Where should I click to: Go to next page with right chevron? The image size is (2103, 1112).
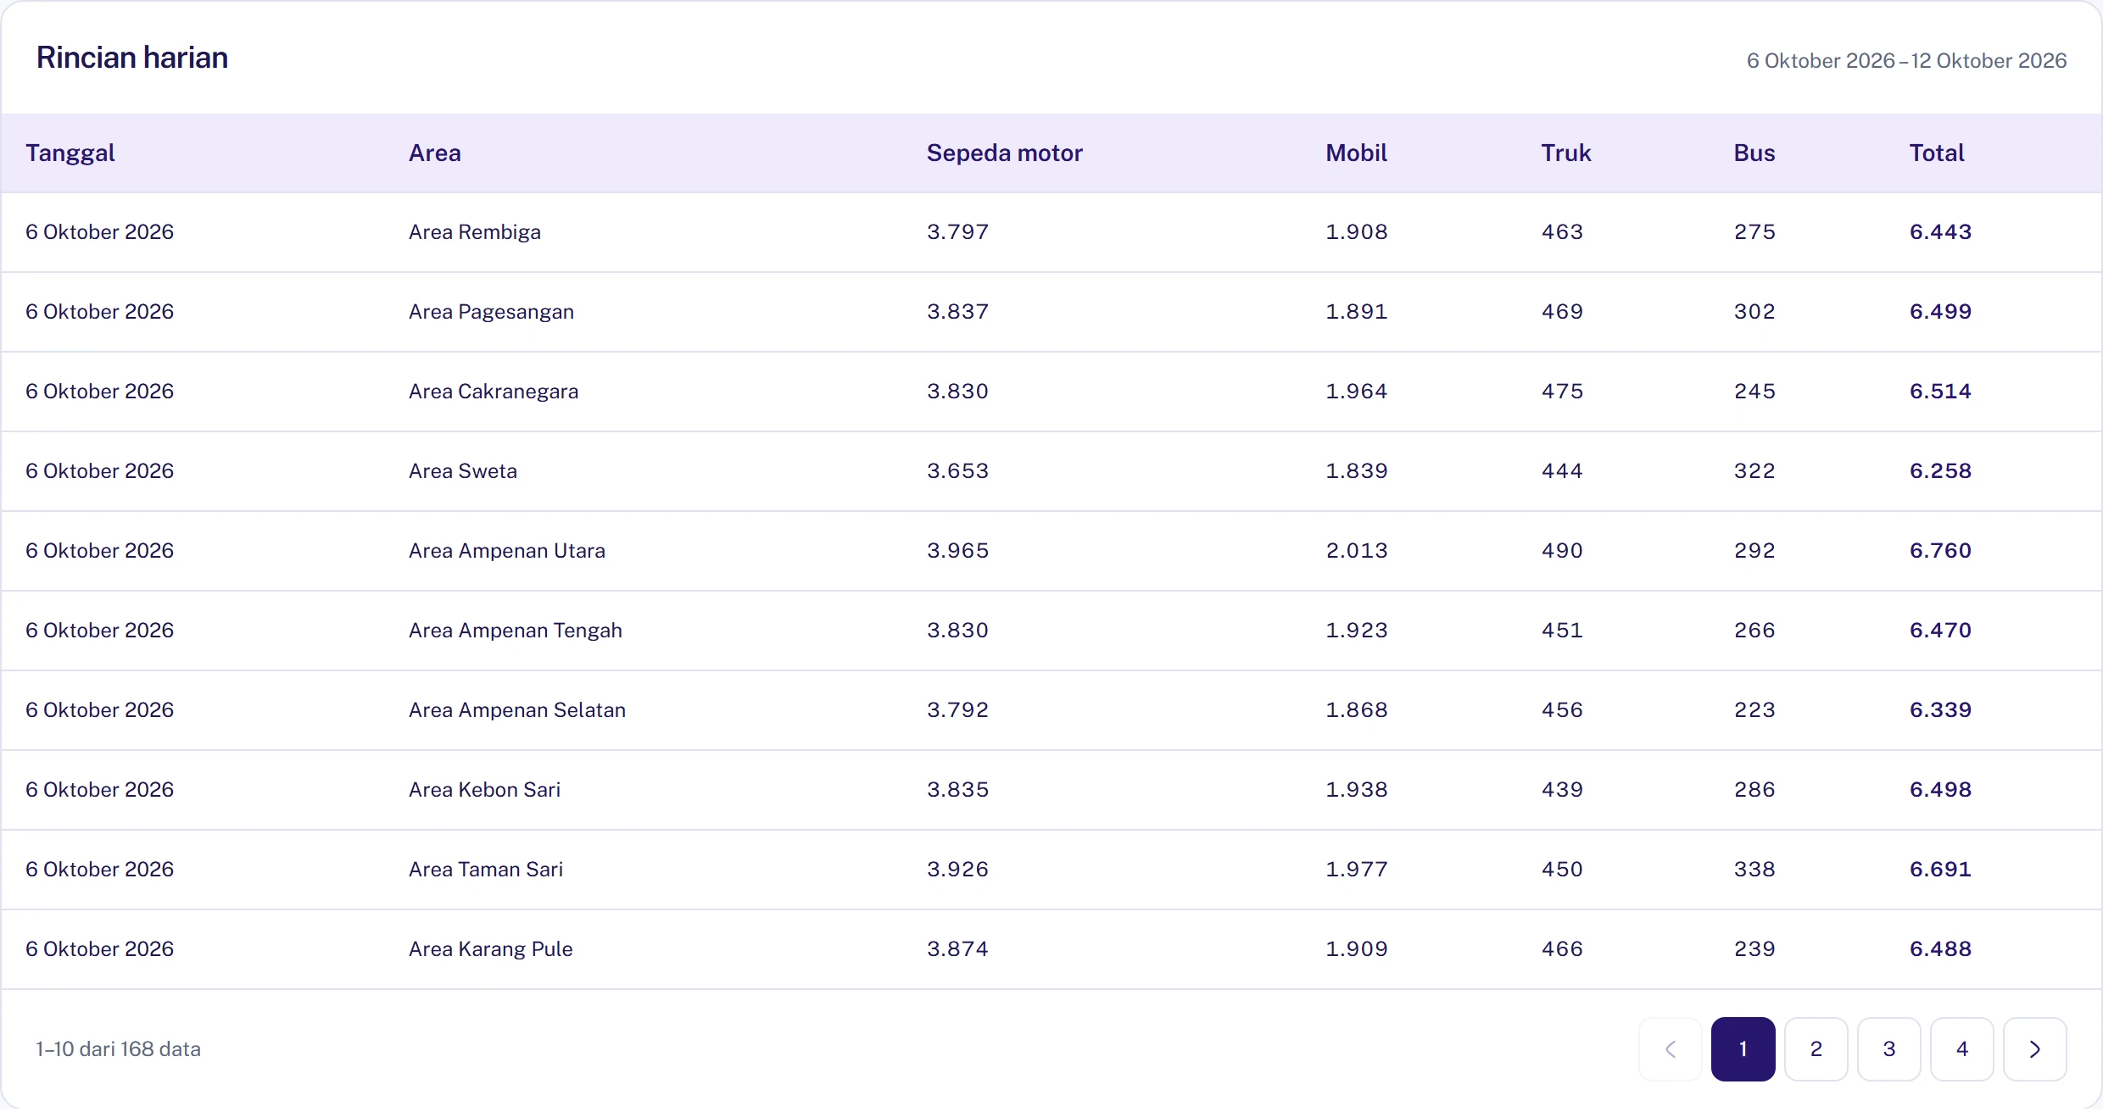[2034, 1049]
